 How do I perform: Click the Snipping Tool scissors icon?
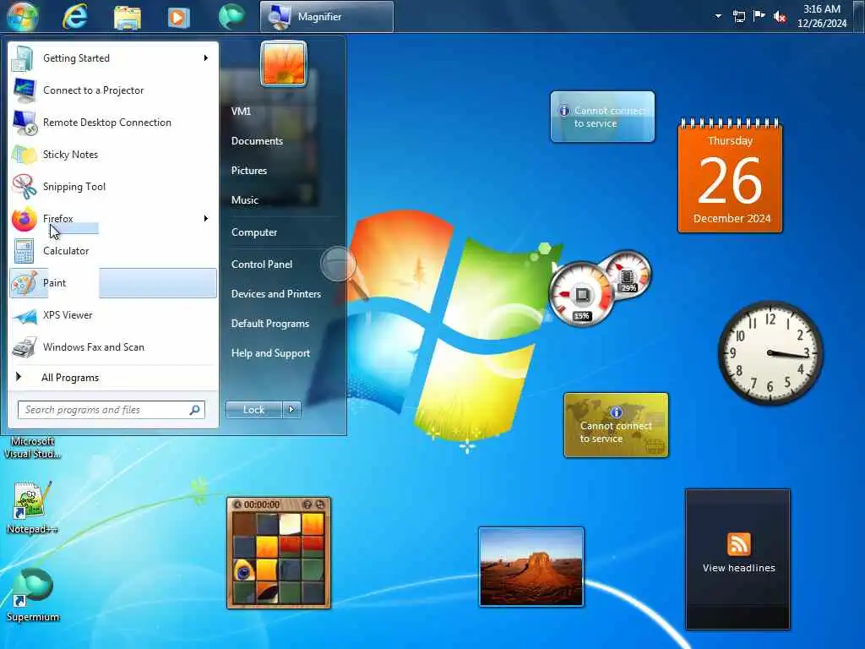tap(24, 187)
